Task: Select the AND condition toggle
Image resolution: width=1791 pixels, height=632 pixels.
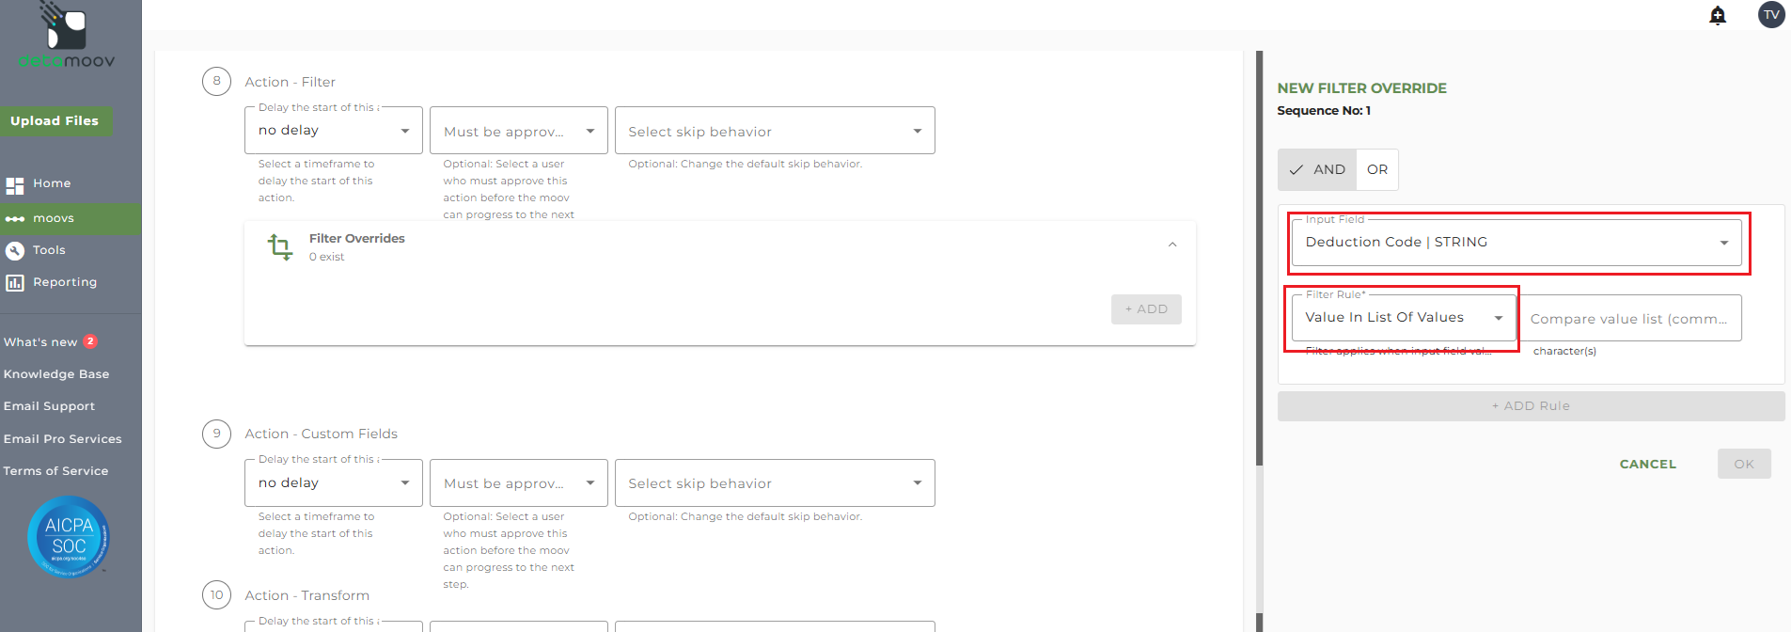Action: 1317,170
